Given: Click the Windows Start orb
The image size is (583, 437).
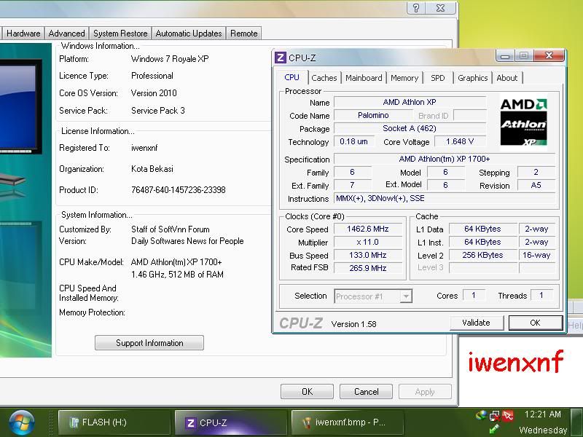Looking at the screenshot, I should coord(22,422).
